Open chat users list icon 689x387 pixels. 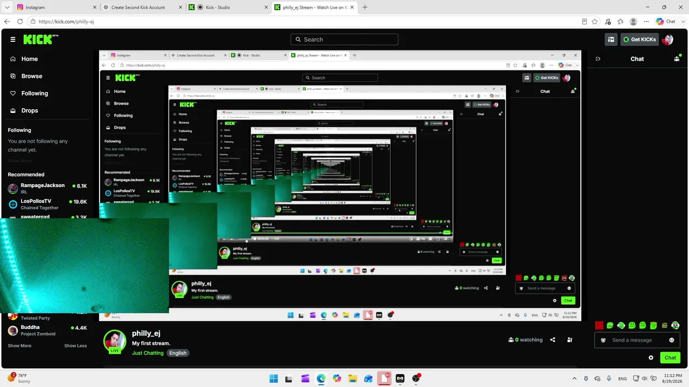click(677, 59)
